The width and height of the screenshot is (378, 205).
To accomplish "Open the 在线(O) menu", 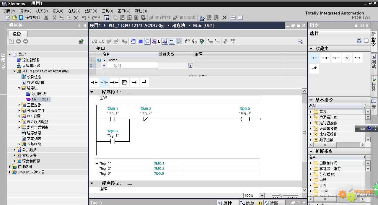I will 74,11.
